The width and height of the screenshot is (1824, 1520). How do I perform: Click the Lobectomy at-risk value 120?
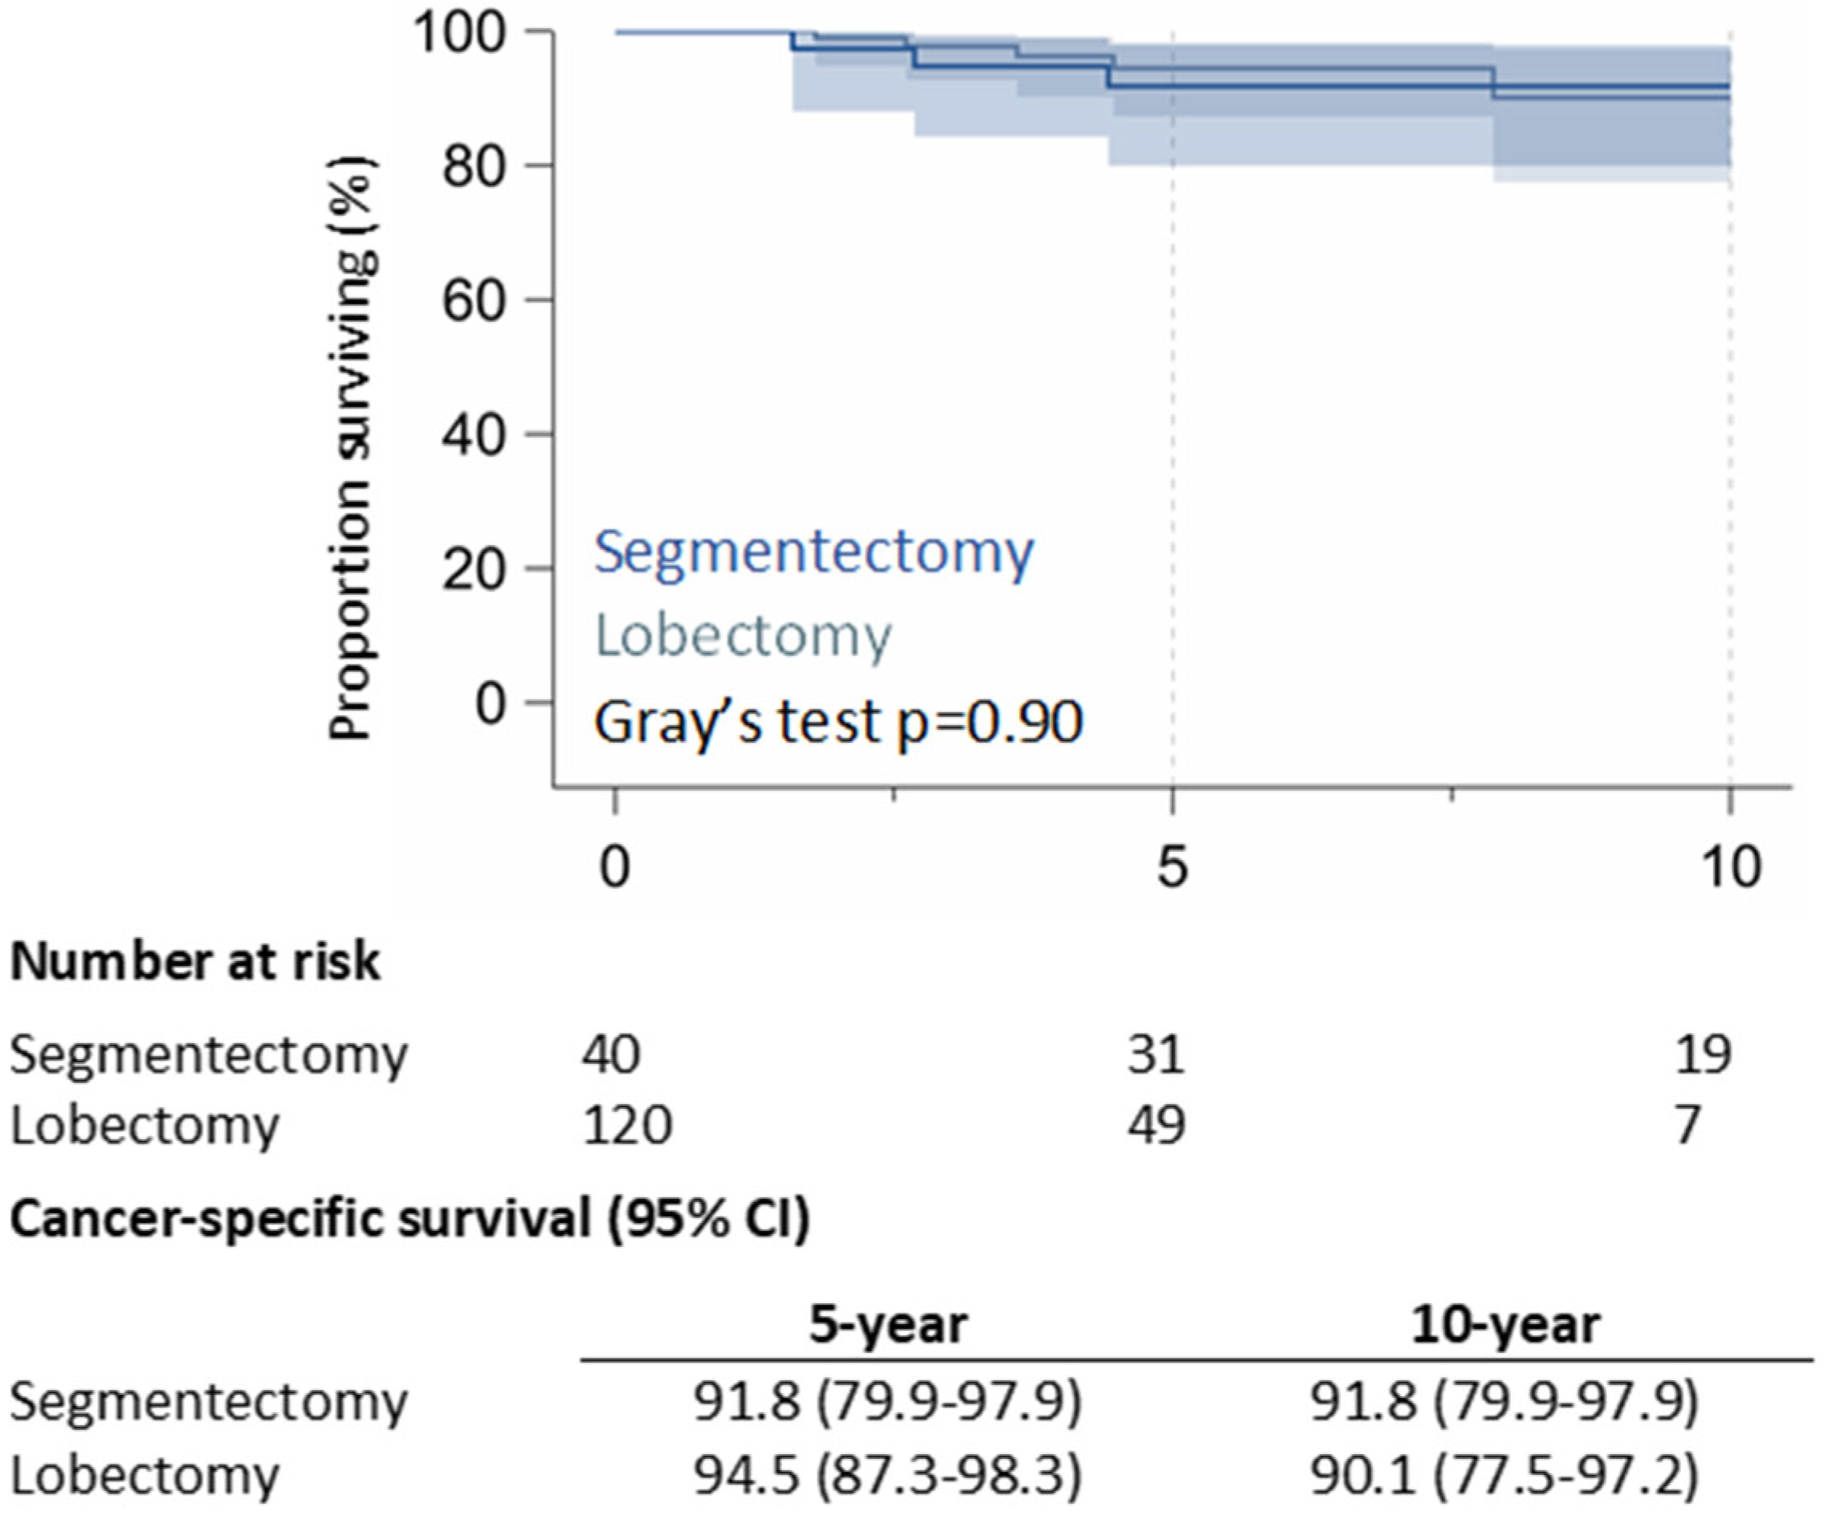tap(627, 1126)
